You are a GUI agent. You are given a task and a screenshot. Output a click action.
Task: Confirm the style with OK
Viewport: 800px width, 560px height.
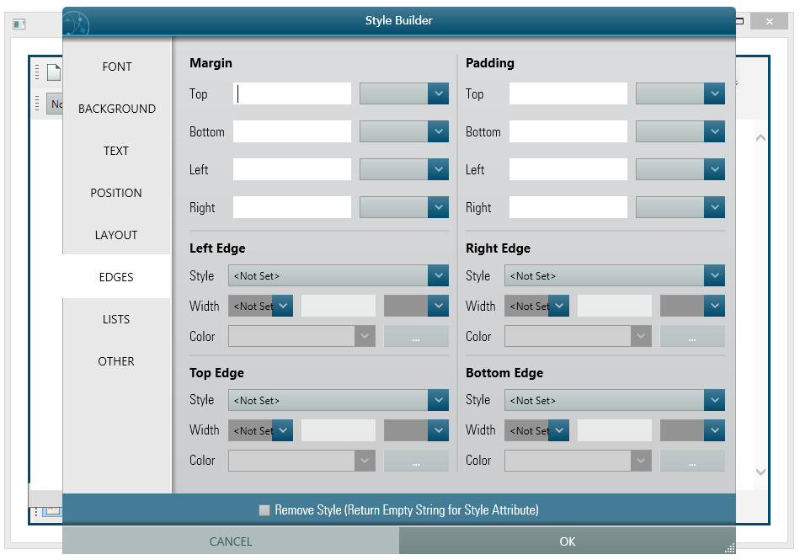[x=567, y=541]
